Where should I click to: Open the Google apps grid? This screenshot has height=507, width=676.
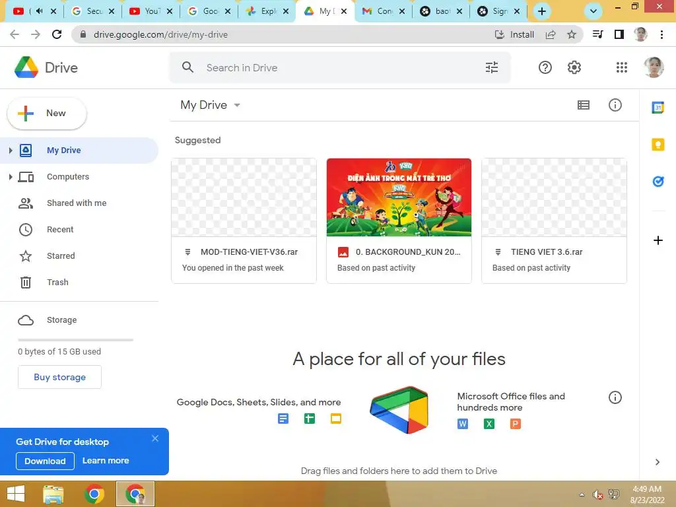622,67
